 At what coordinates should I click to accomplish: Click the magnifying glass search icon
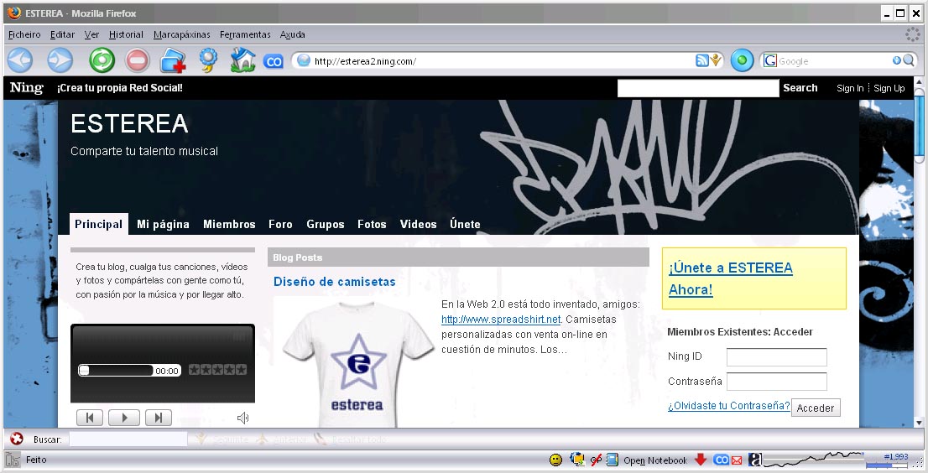point(909,60)
